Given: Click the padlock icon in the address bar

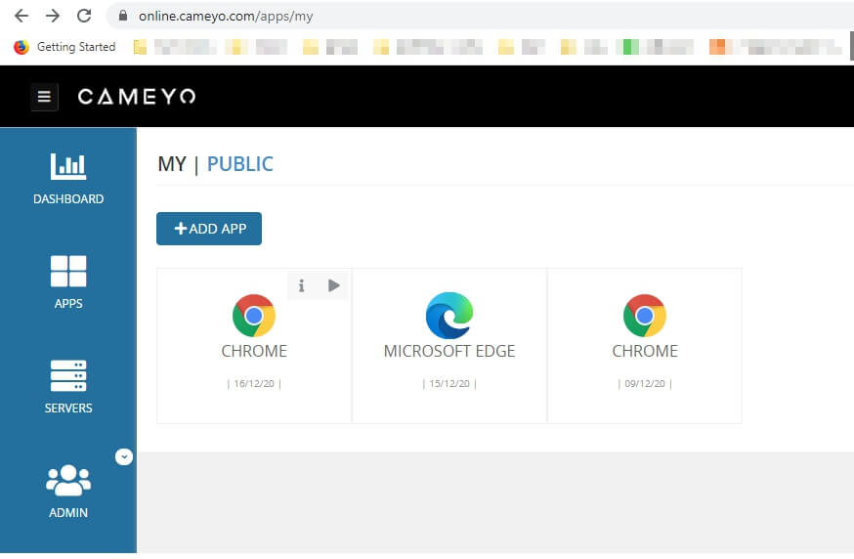Looking at the screenshot, I should pyautogui.click(x=123, y=16).
